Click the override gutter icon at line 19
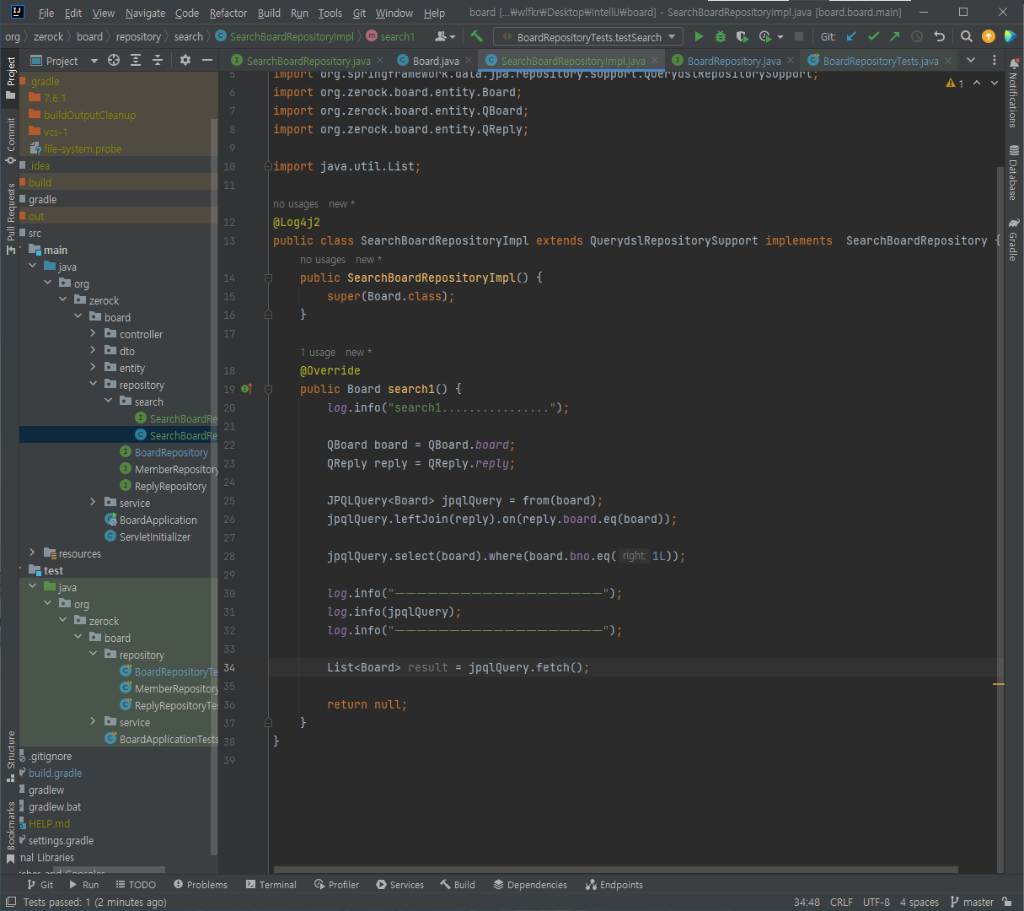Viewport: 1024px width, 911px height. coord(246,389)
